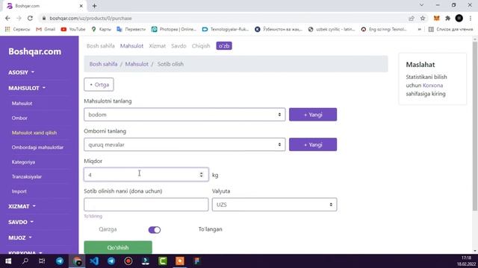
Task: Click Mahsulot in the breadcrumb
Action: (x=137, y=64)
